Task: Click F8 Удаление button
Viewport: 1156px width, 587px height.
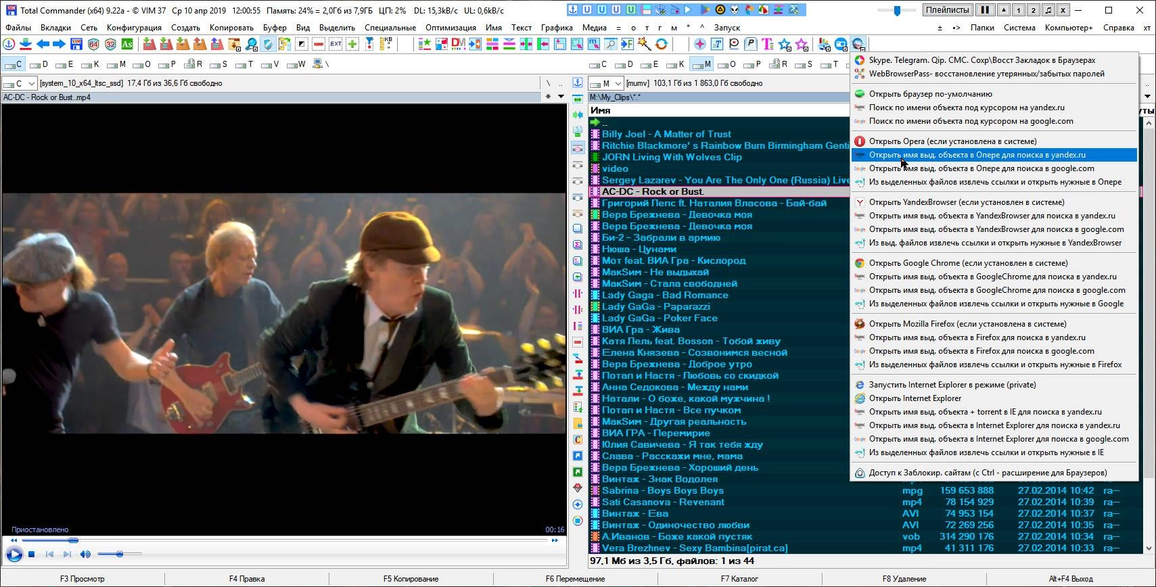Action: pyautogui.click(x=904, y=579)
